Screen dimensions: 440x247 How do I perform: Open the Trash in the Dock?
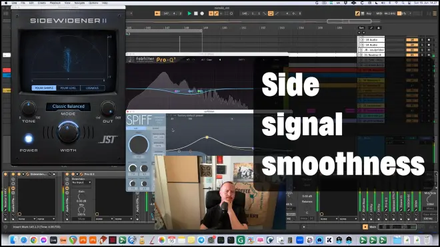point(427,240)
